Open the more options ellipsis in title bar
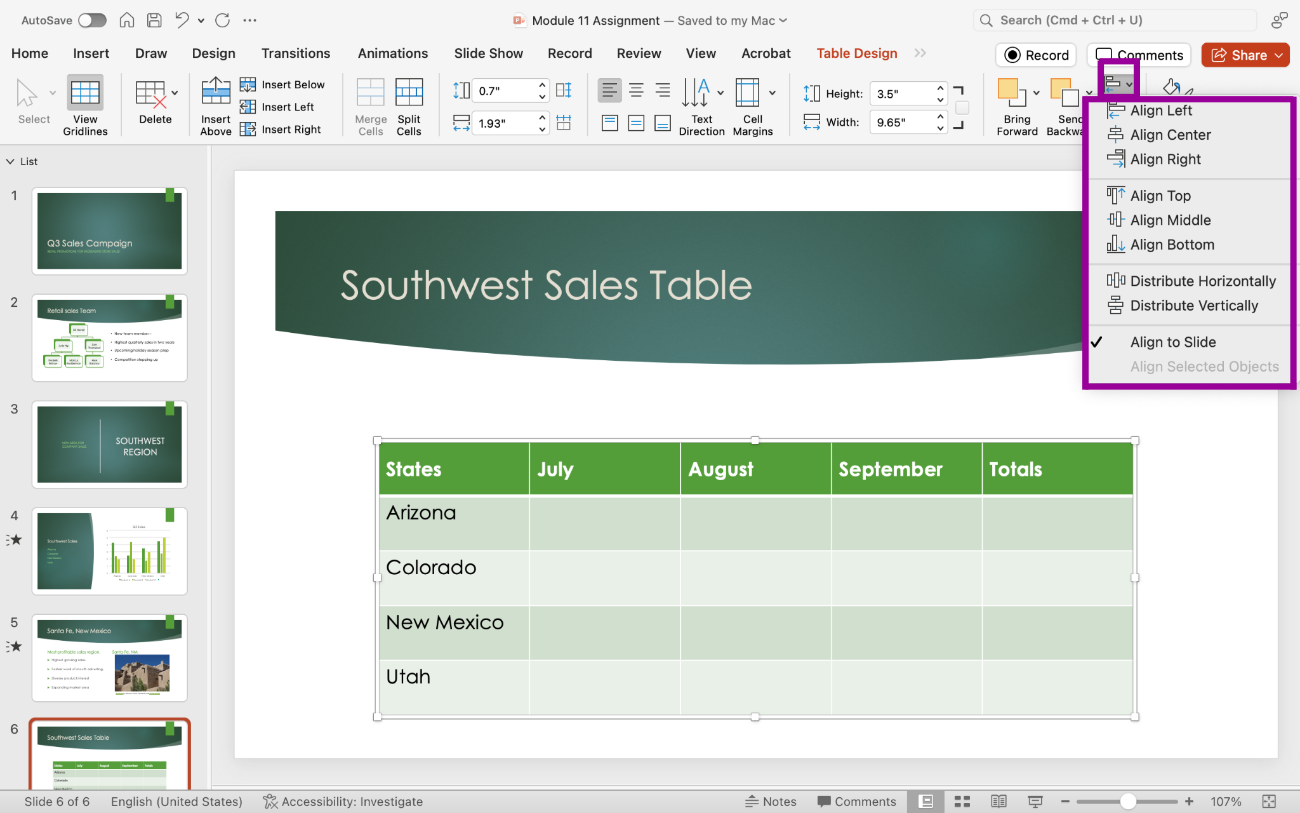Viewport: 1300px width, 813px height. 249,20
